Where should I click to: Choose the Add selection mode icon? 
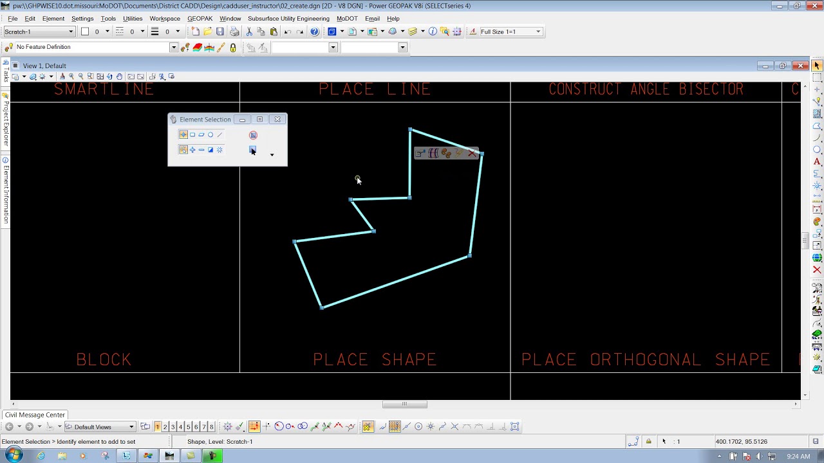(x=192, y=150)
